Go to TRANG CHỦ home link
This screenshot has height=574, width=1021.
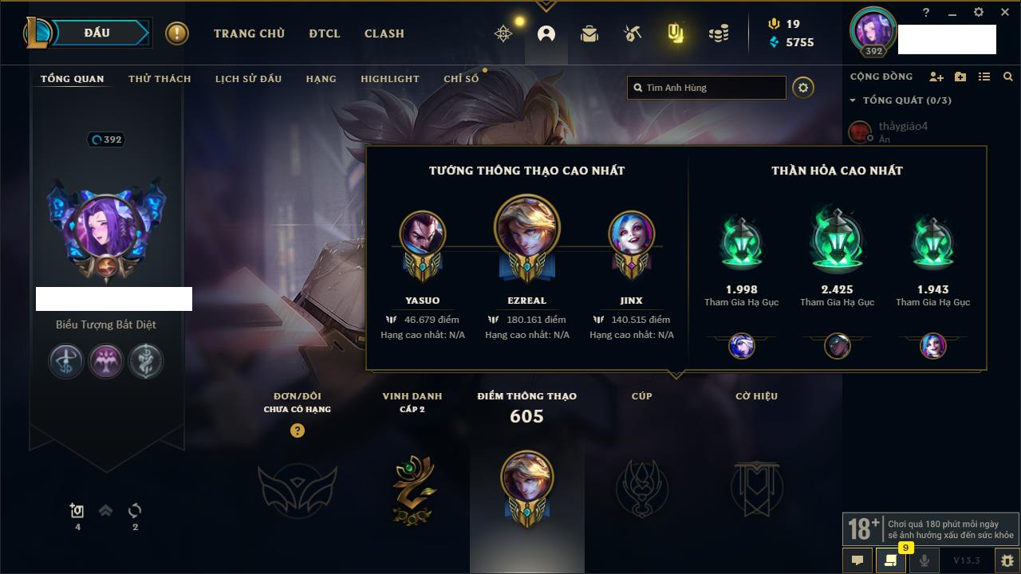coord(249,33)
